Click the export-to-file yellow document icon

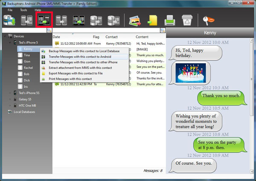coord(152,20)
